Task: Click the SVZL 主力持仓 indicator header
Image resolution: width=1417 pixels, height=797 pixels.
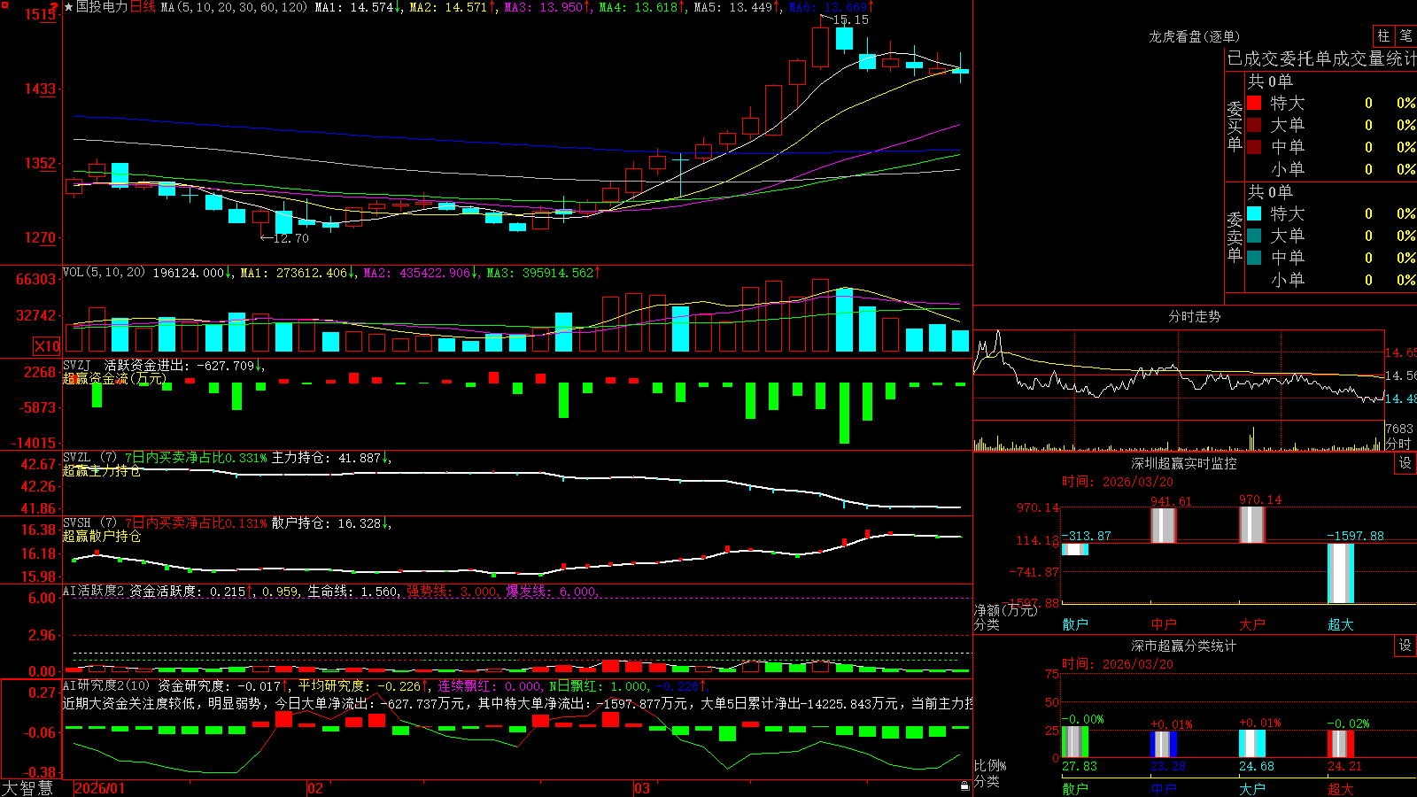Action: click(226, 458)
